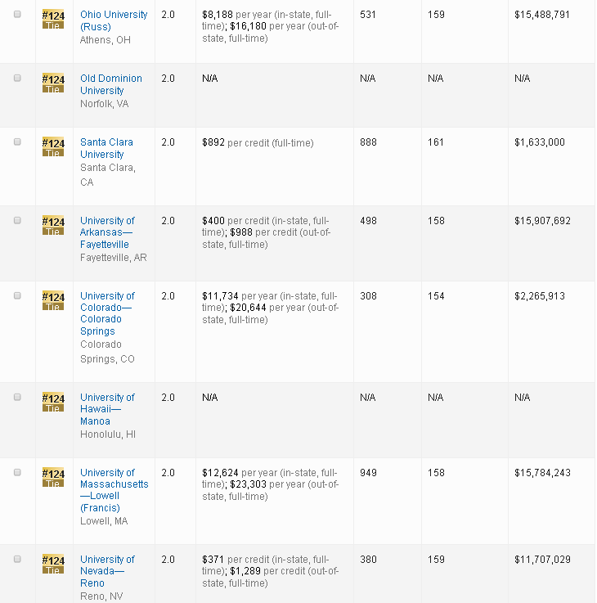Select the University of Massachusetts—Lowell checkbox
This screenshot has width=597, height=603.
pos(17,472)
